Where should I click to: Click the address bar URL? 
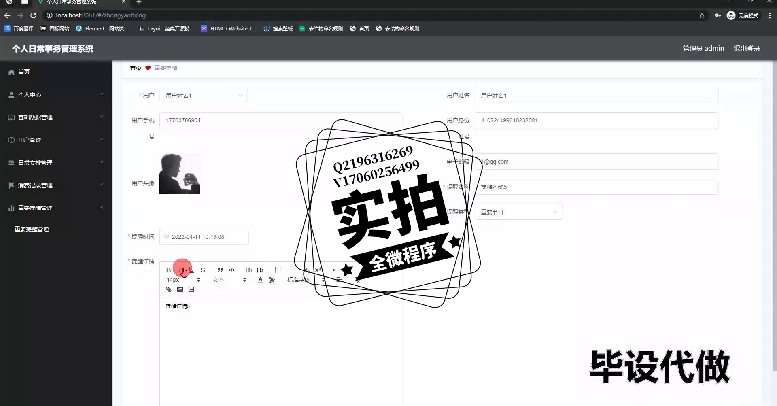101,15
